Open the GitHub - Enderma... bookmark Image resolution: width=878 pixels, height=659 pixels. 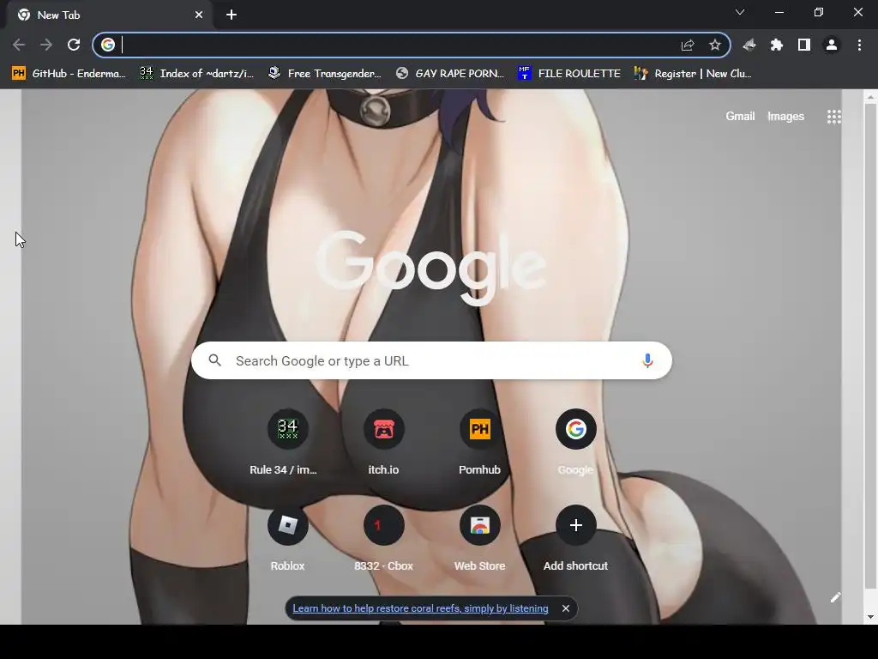[x=69, y=74]
